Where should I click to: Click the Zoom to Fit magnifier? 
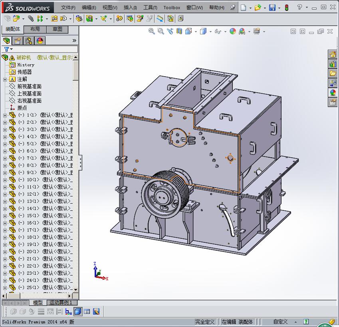click(152, 31)
